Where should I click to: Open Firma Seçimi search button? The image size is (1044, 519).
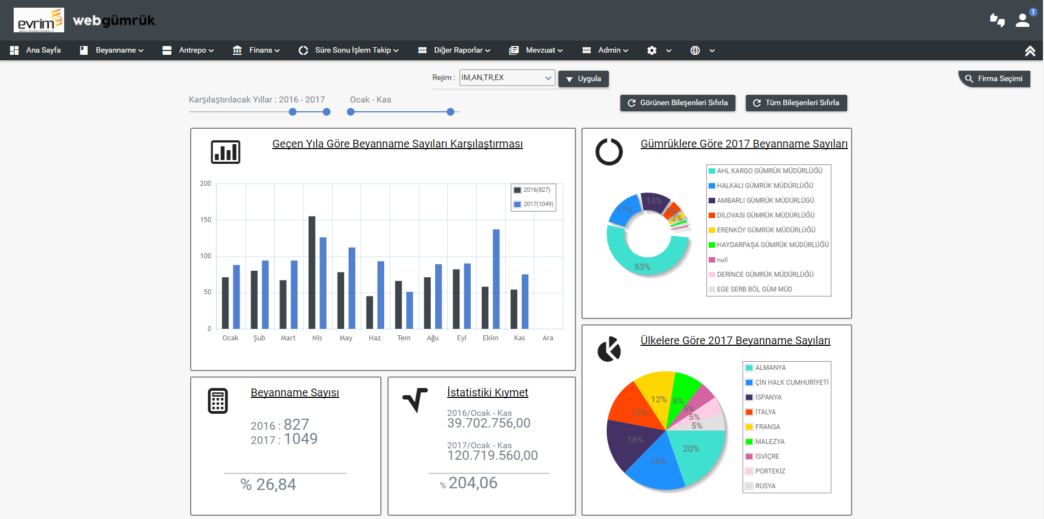coord(994,79)
